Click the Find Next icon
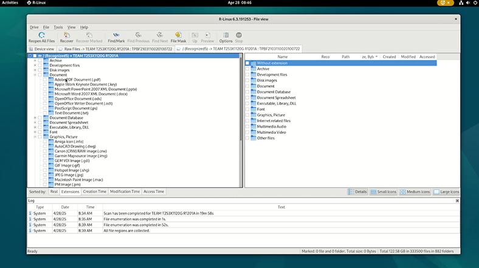 coord(160,35)
